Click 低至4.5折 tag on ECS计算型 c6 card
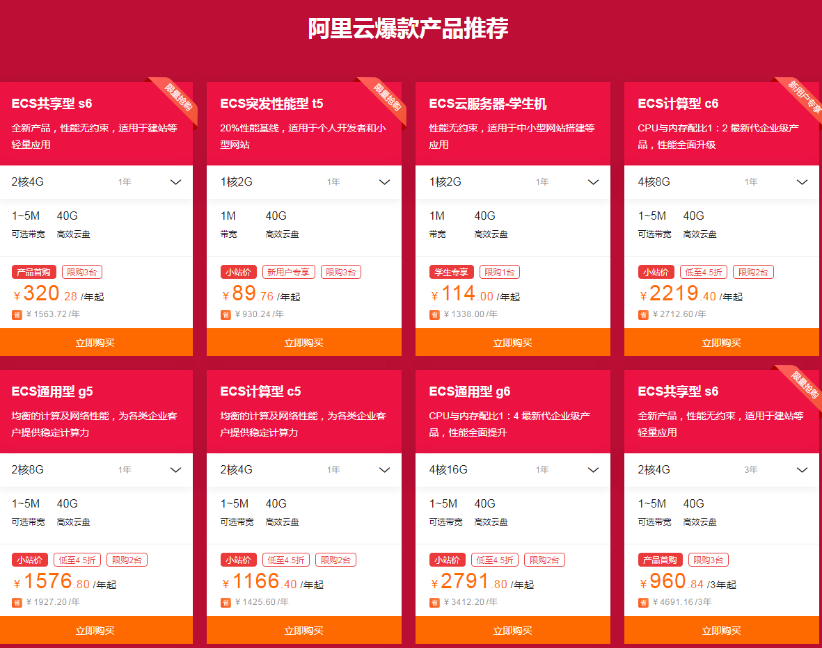 [x=704, y=273]
